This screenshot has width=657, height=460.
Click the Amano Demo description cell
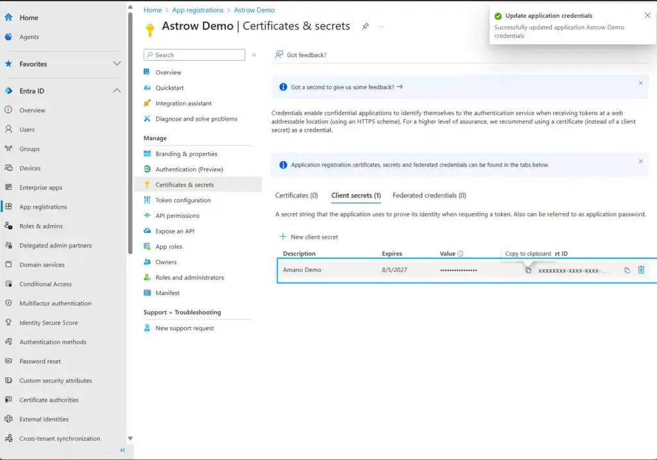tap(302, 270)
